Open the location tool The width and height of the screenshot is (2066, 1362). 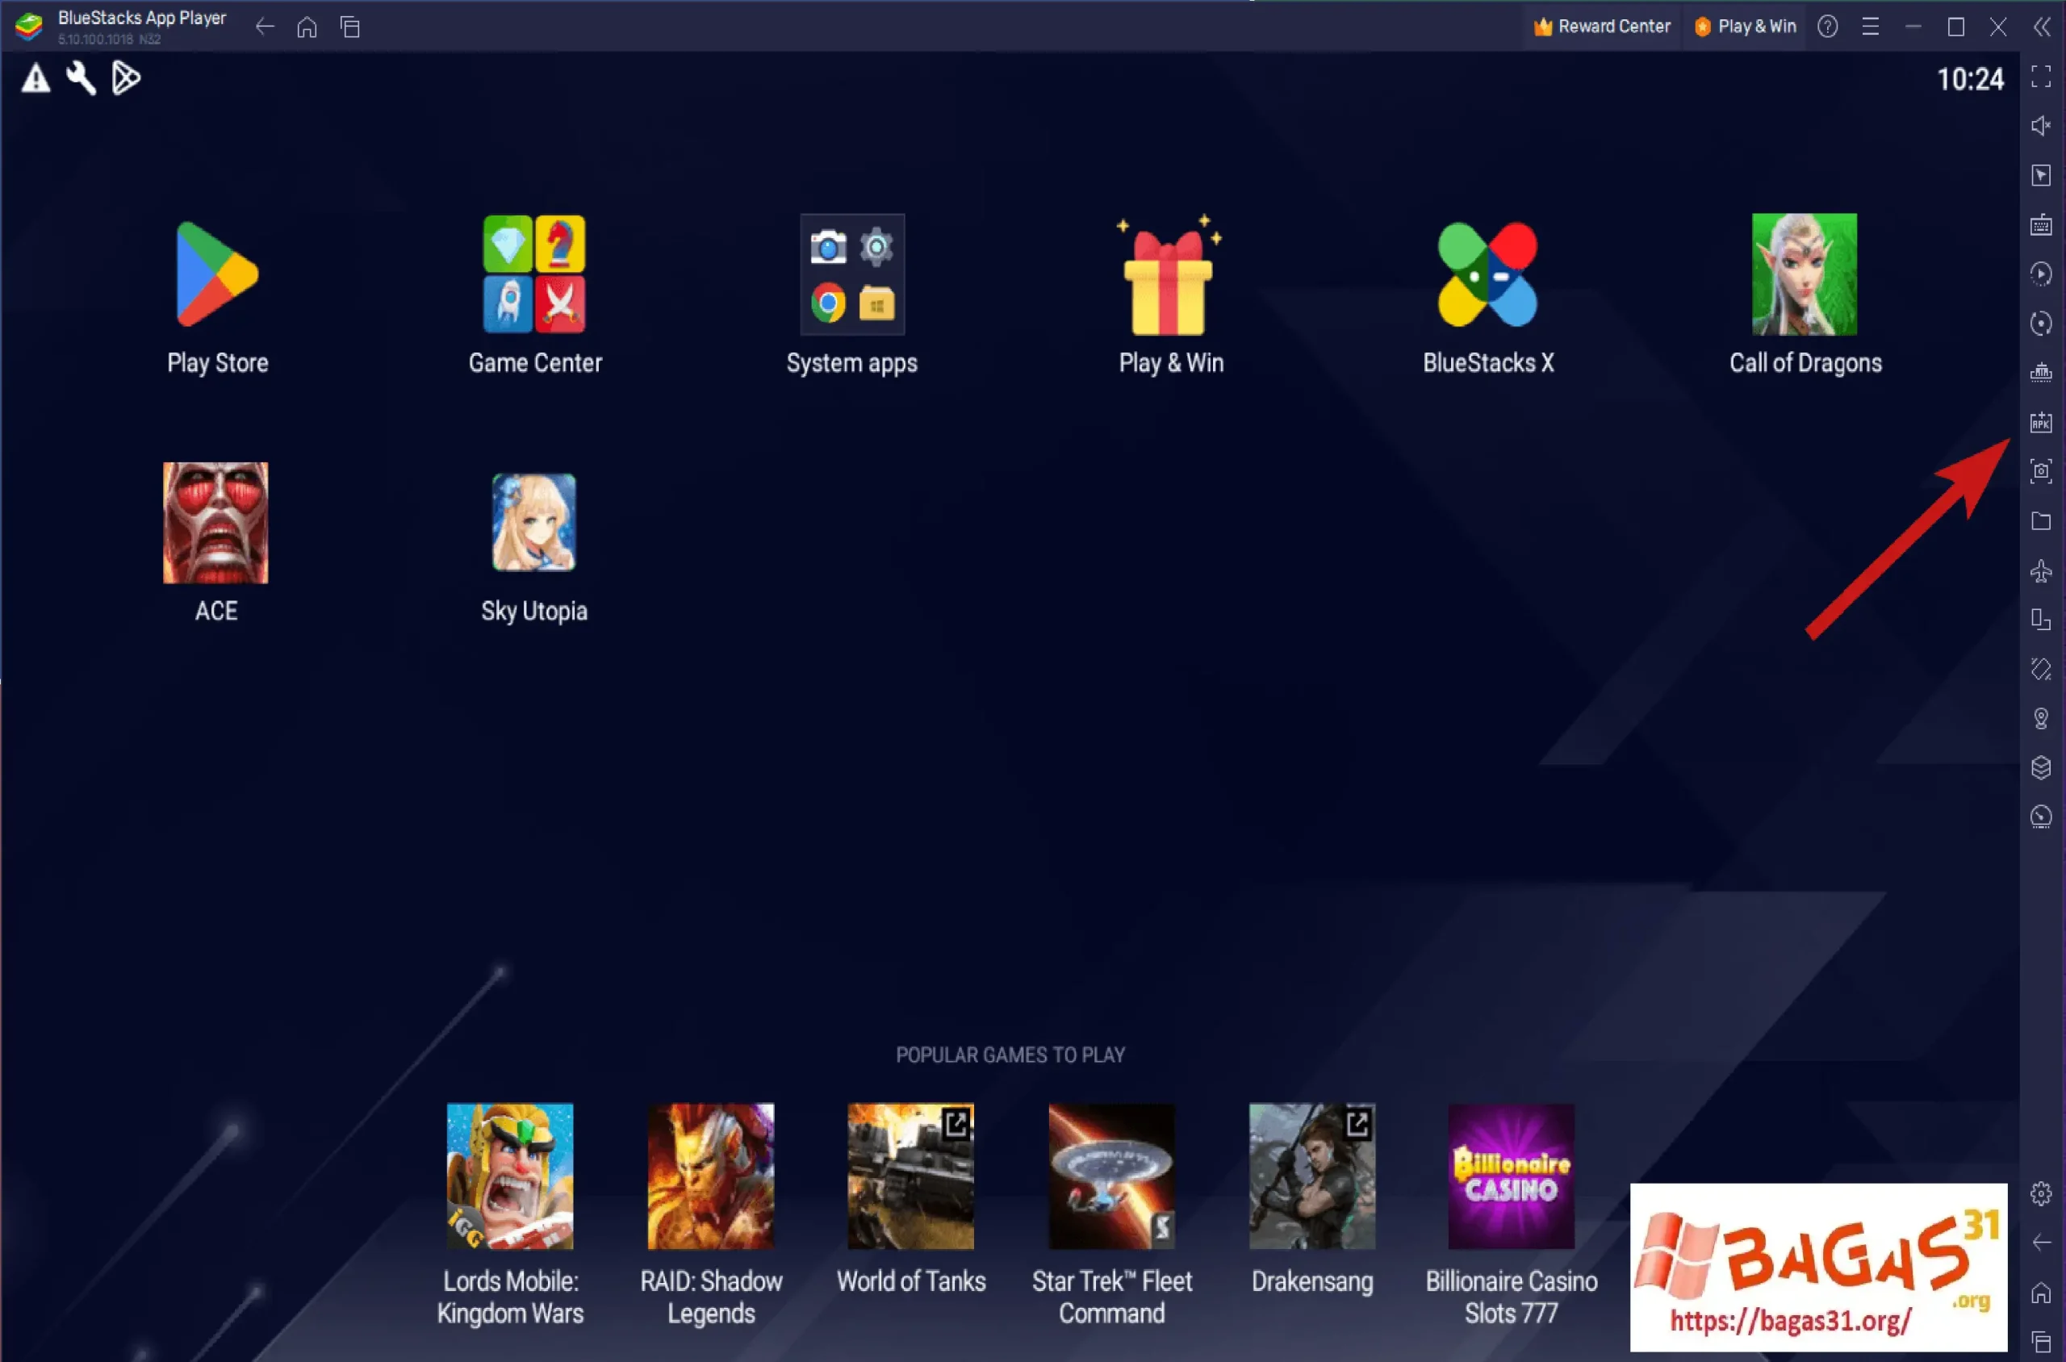2042,717
